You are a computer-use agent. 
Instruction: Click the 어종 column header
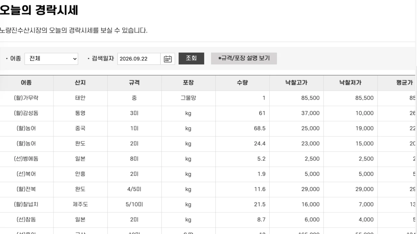point(26,83)
